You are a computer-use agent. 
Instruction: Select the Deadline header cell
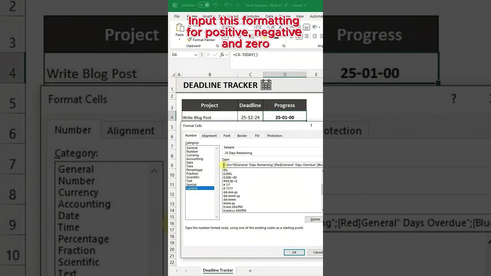click(250, 105)
